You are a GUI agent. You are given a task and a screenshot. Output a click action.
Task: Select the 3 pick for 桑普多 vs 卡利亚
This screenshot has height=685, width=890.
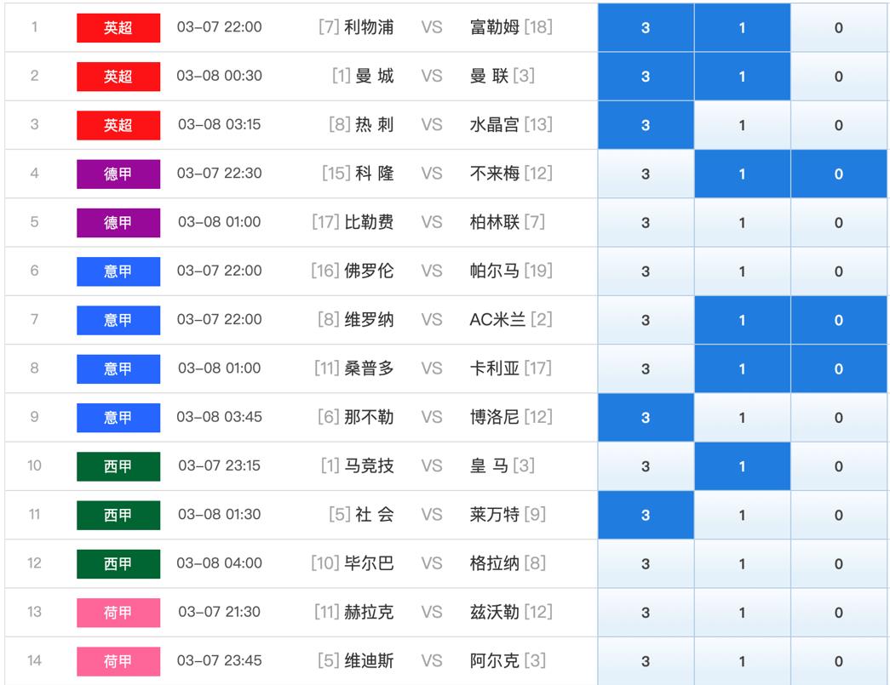click(646, 368)
